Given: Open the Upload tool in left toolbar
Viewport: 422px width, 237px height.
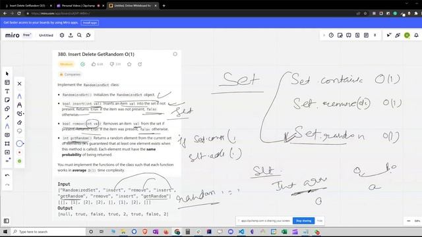Looking at the screenshot, I should 7,152.
